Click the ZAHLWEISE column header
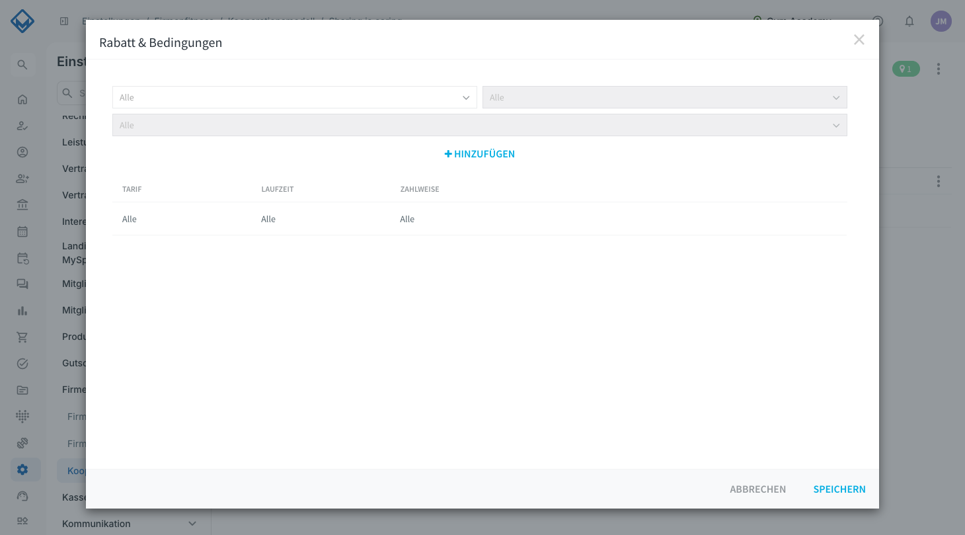 tap(420, 189)
